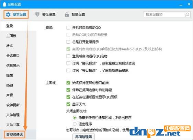Check the 订阅“腾讯视频” subscription option
This screenshot has width=193, height=140.
68,63
